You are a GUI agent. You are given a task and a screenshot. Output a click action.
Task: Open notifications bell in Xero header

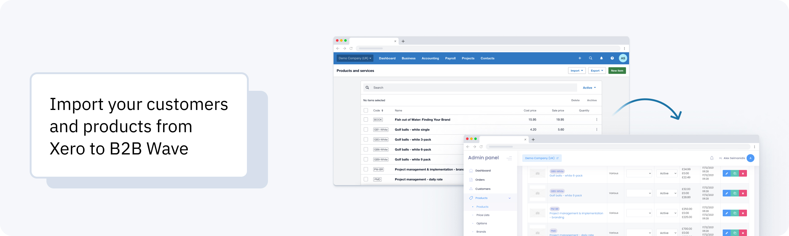[x=601, y=58]
